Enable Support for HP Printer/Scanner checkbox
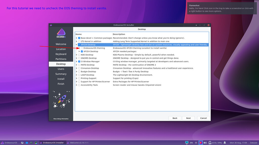 79,82
